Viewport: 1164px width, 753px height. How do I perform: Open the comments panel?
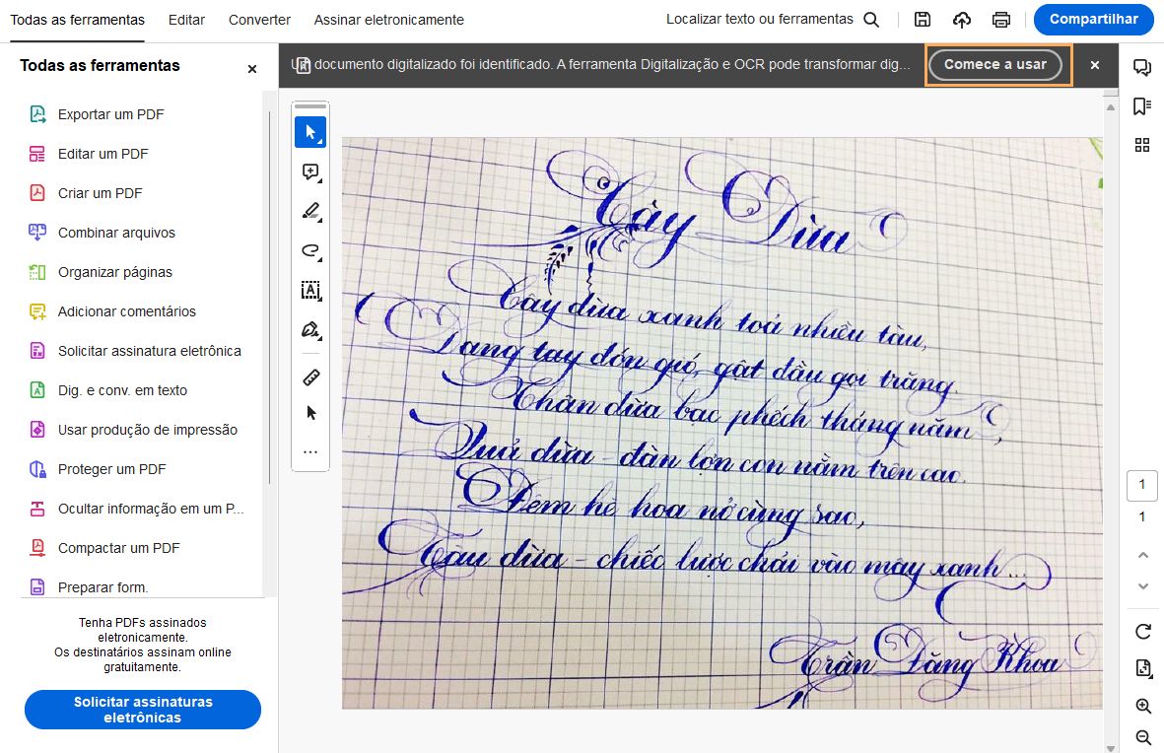1142,67
